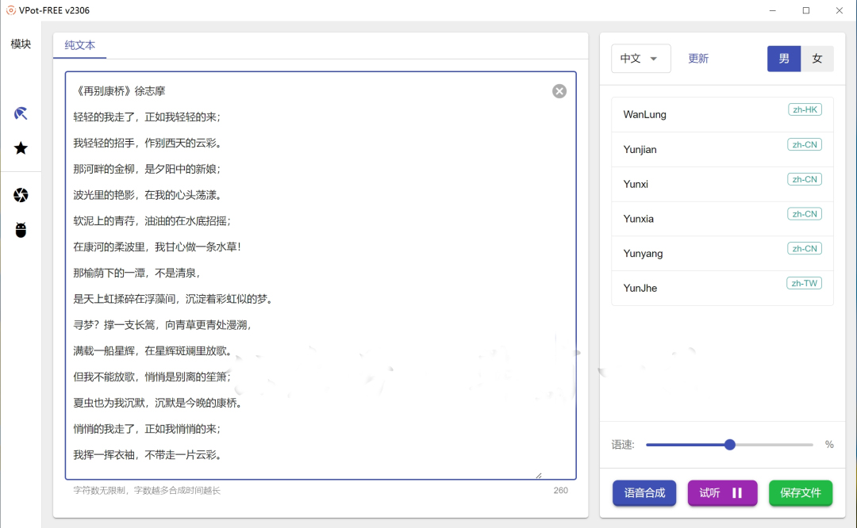
Task: Click the 试听 preview button
Action: tap(722, 493)
